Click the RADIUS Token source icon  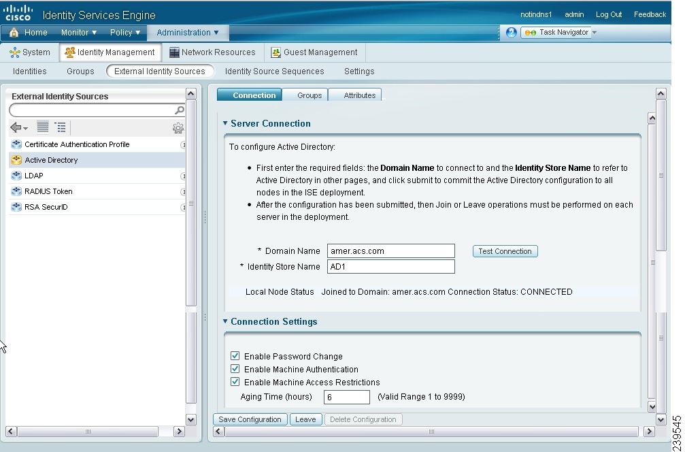point(16,191)
